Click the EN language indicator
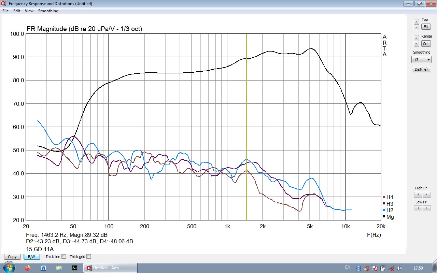 tap(348, 267)
